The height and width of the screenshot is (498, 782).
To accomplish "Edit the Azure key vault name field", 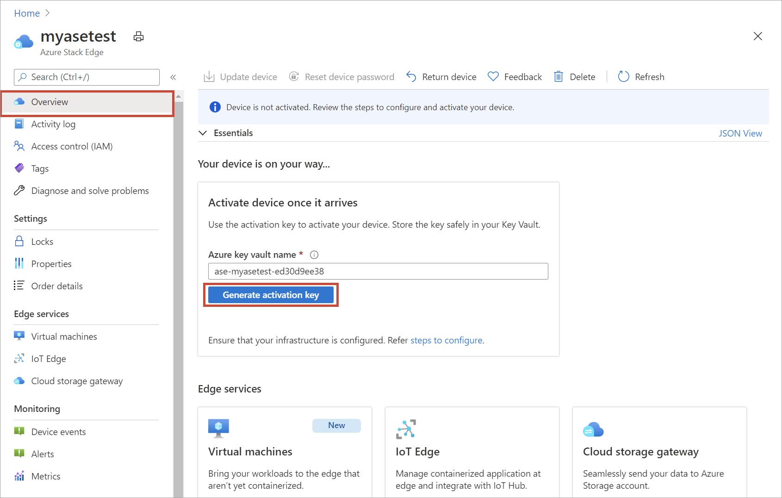I will click(x=378, y=271).
